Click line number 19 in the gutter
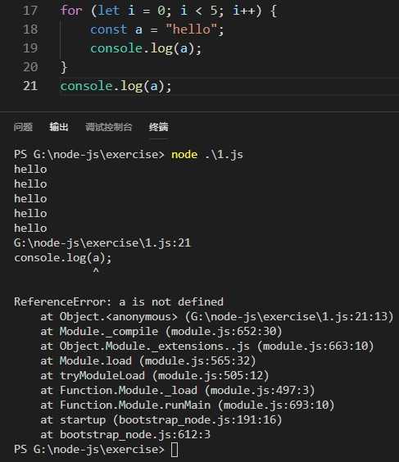 (30, 48)
